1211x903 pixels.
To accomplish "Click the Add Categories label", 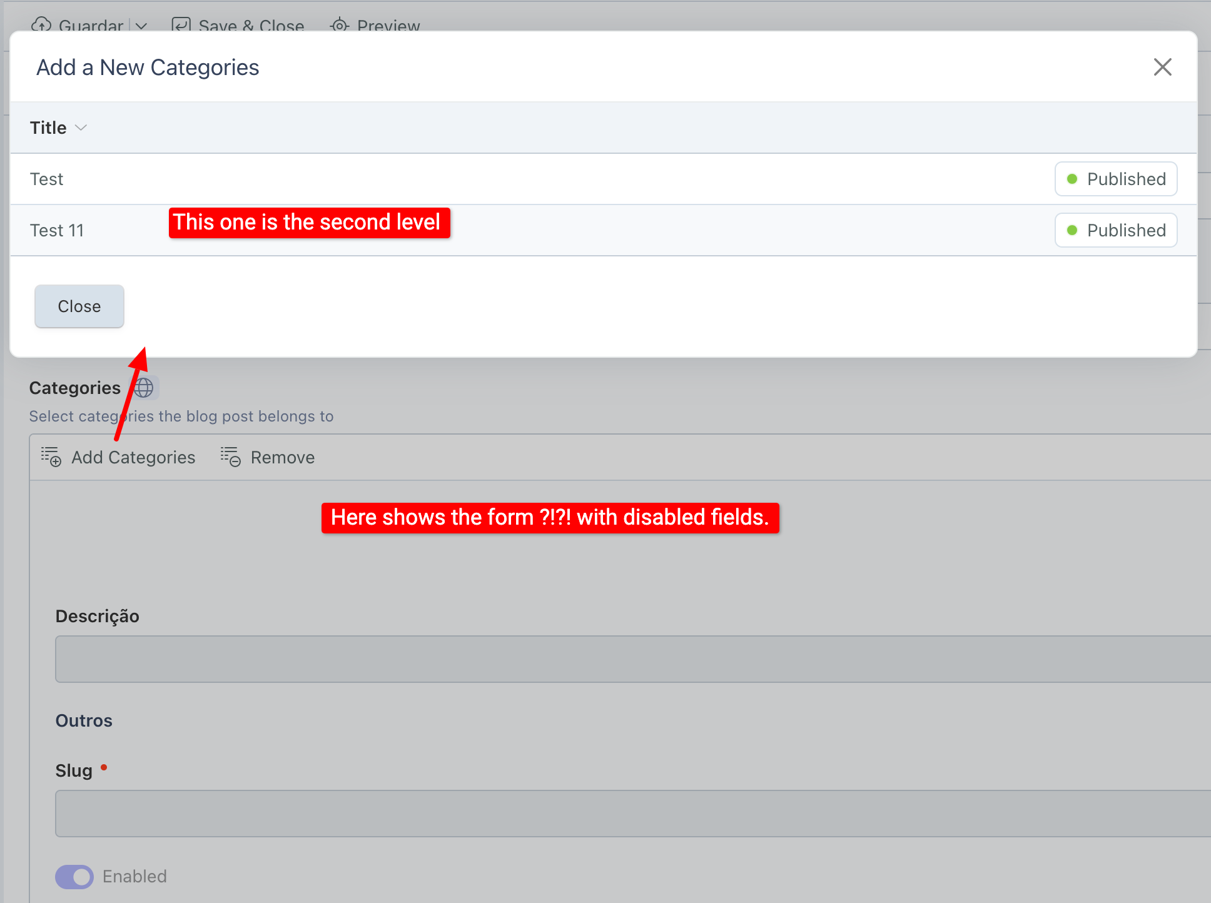I will click(133, 458).
